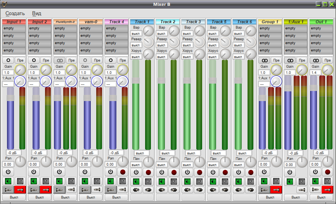336x204 pixels.
Task: Open MIDI input routing on Track 1
Action: point(136,190)
